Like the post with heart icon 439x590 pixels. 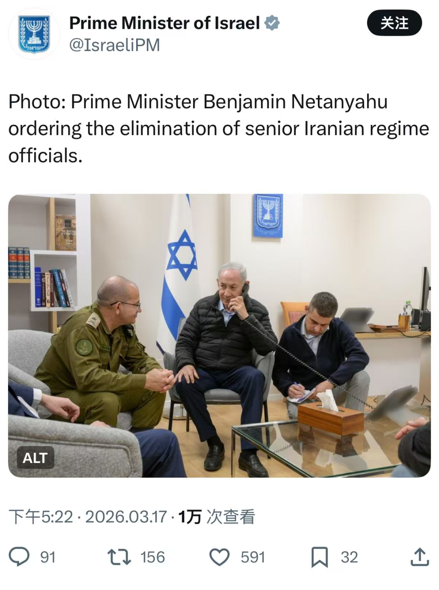point(219,557)
